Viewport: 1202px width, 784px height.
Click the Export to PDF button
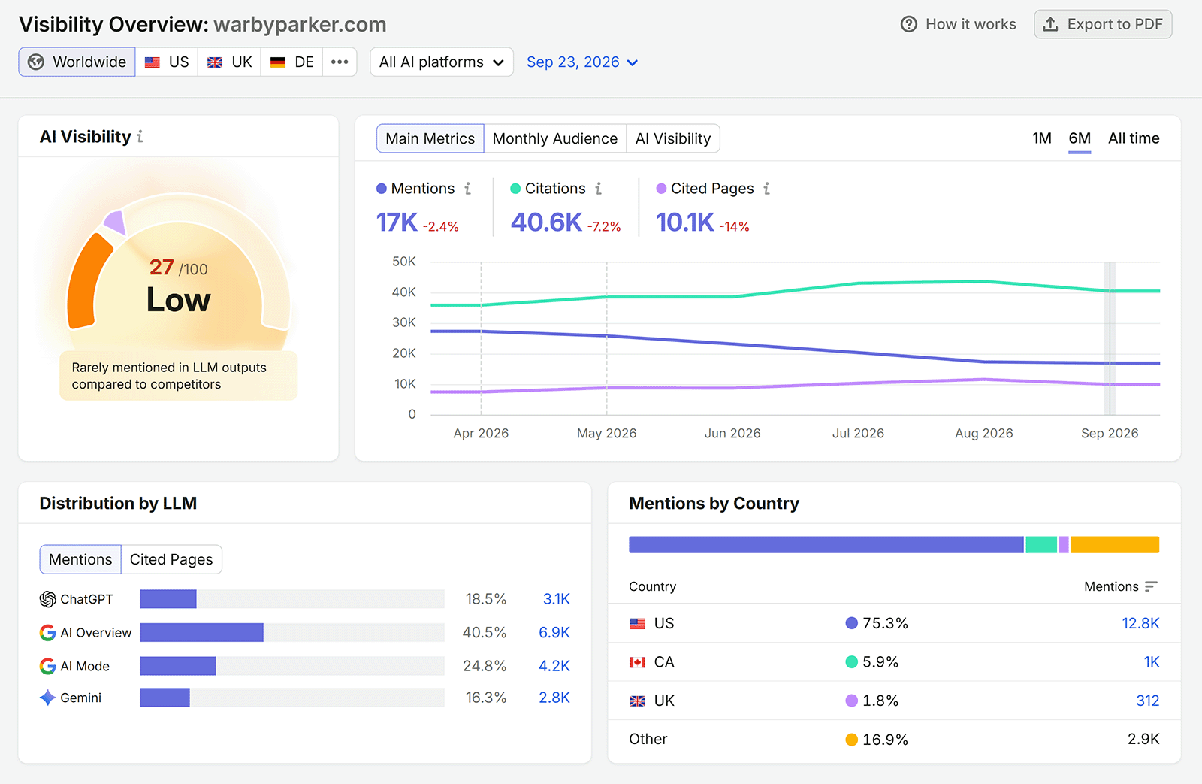tap(1103, 24)
